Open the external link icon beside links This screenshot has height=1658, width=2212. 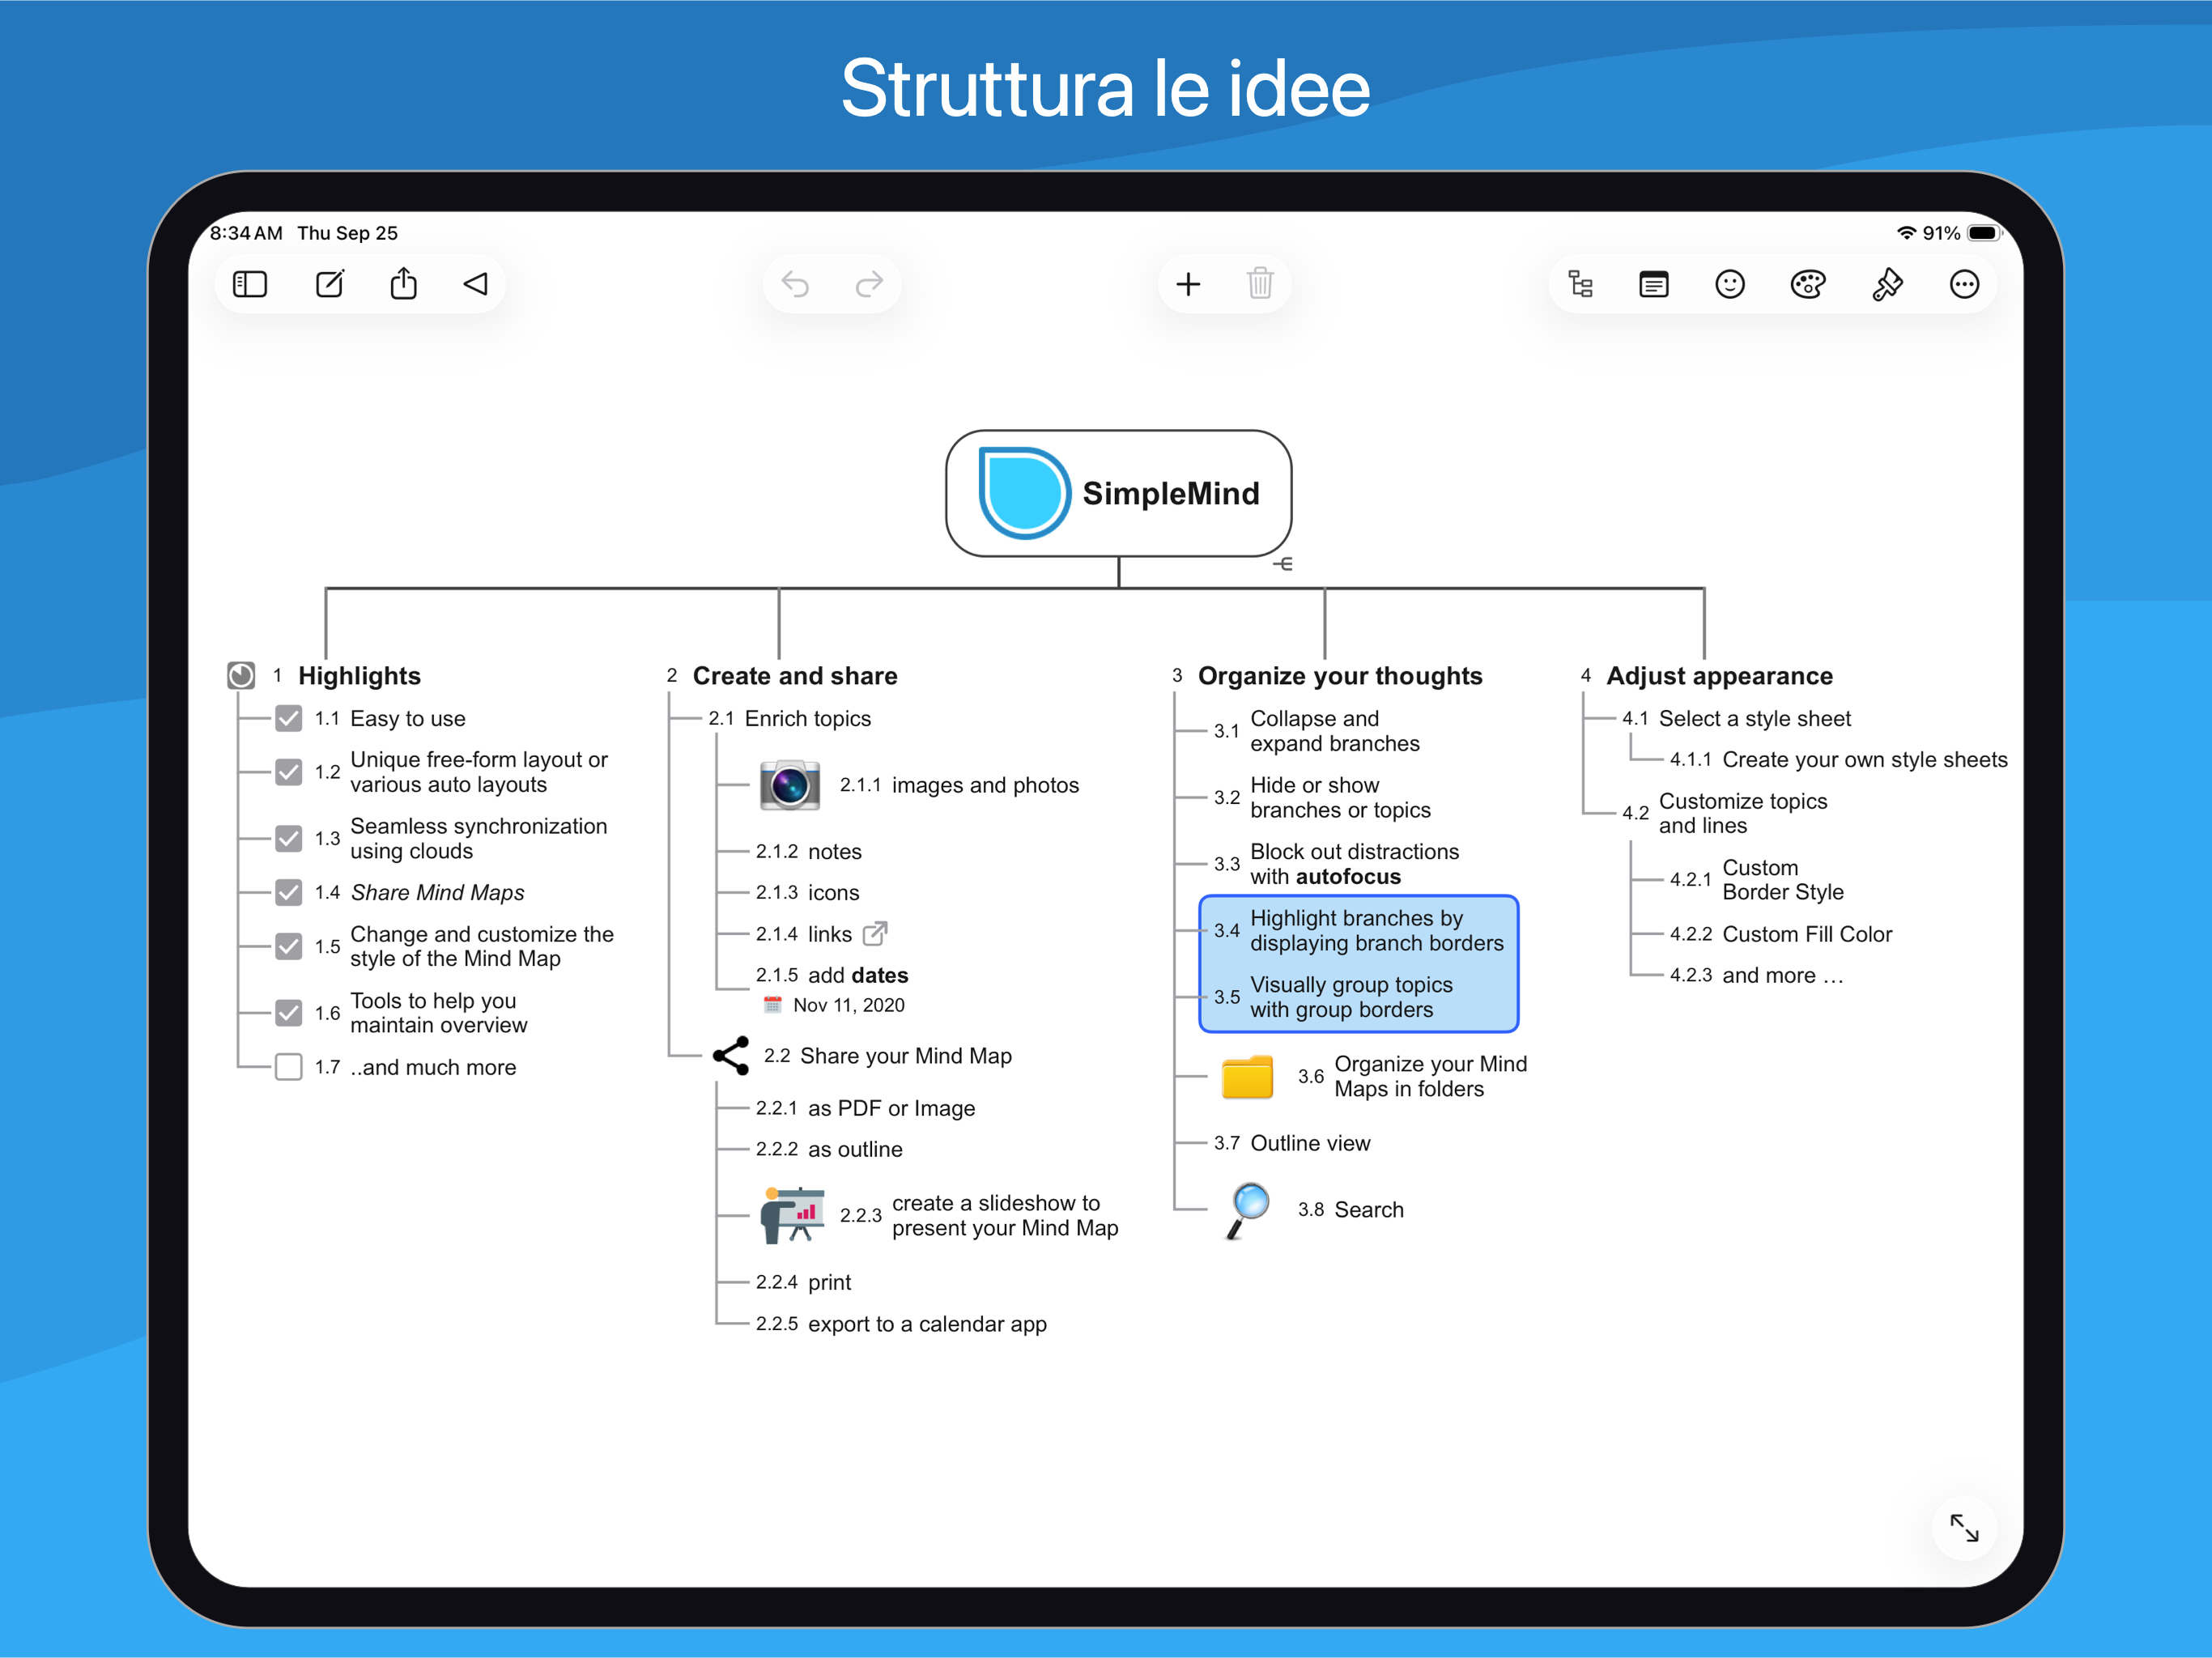click(875, 933)
